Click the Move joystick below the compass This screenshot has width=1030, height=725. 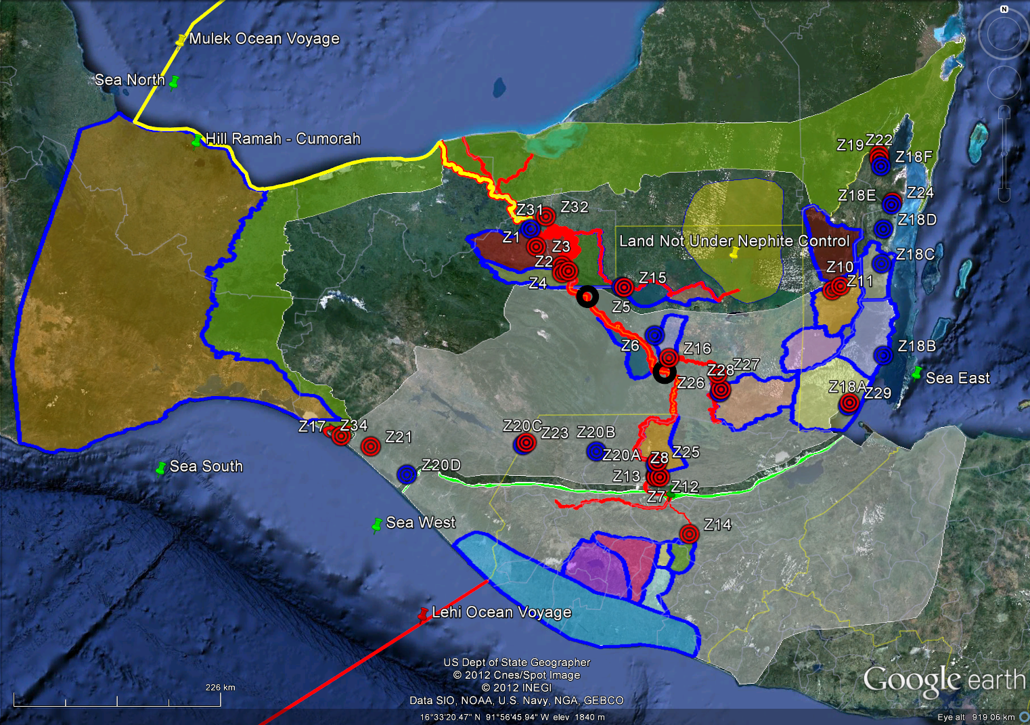[x=1004, y=83]
